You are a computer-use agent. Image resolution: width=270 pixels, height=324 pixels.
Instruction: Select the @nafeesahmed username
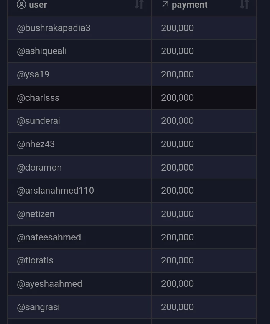coord(49,237)
